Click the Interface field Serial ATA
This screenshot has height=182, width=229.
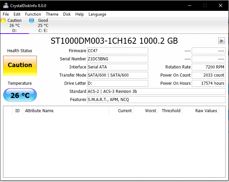click(x=118, y=67)
